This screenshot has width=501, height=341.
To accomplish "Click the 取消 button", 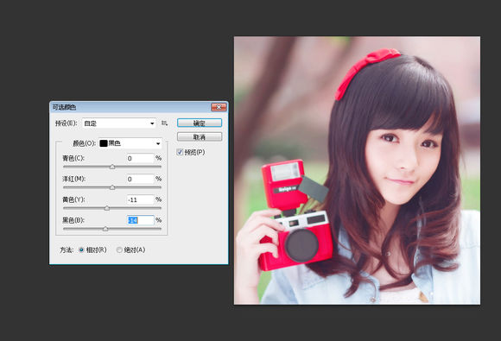I will [x=200, y=137].
